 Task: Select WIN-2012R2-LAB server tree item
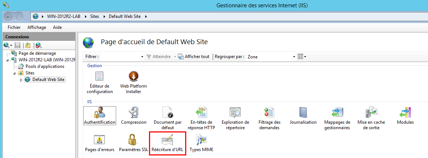click(x=47, y=60)
